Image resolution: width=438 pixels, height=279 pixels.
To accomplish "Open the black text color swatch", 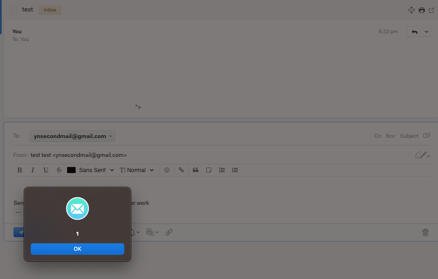I will 71,170.
